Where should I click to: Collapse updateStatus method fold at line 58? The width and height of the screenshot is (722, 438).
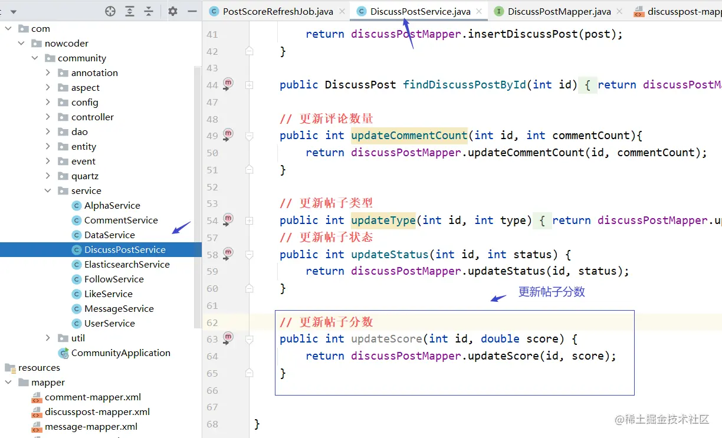[250, 255]
